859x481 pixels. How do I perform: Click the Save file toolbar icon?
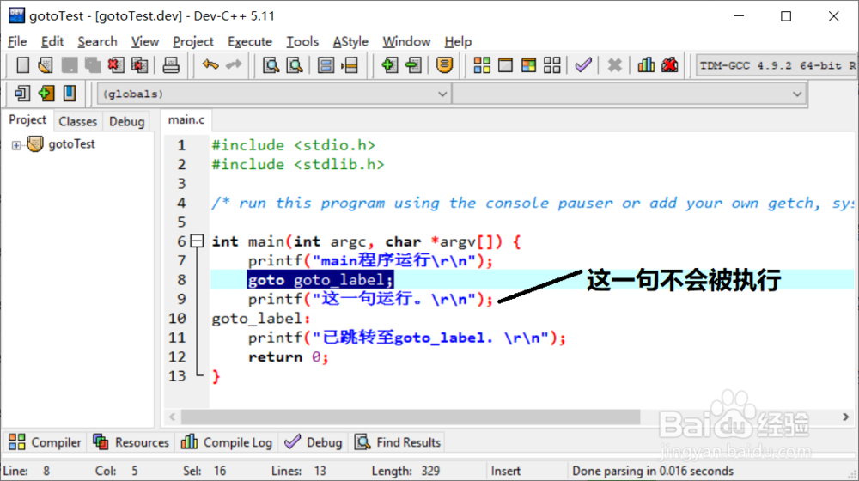pos(69,65)
